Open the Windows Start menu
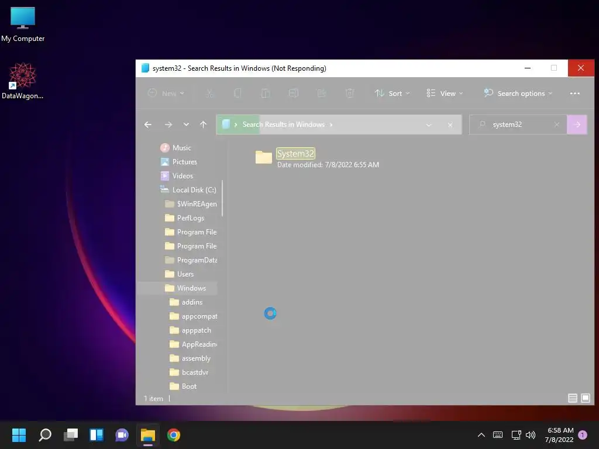Screen dimensions: 599x449 pos(19,435)
